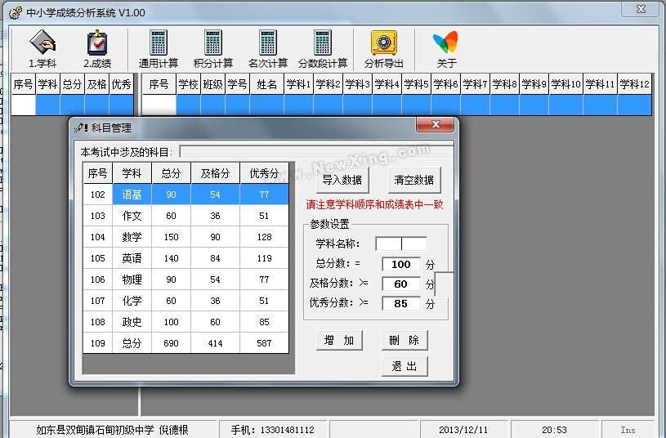Click the 名次计算 ranking icon
666x438 pixels.
pyautogui.click(x=268, y=47)
